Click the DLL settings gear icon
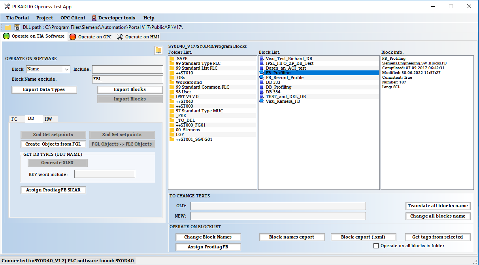Screen dimensions: 479x265 [17, 27]
